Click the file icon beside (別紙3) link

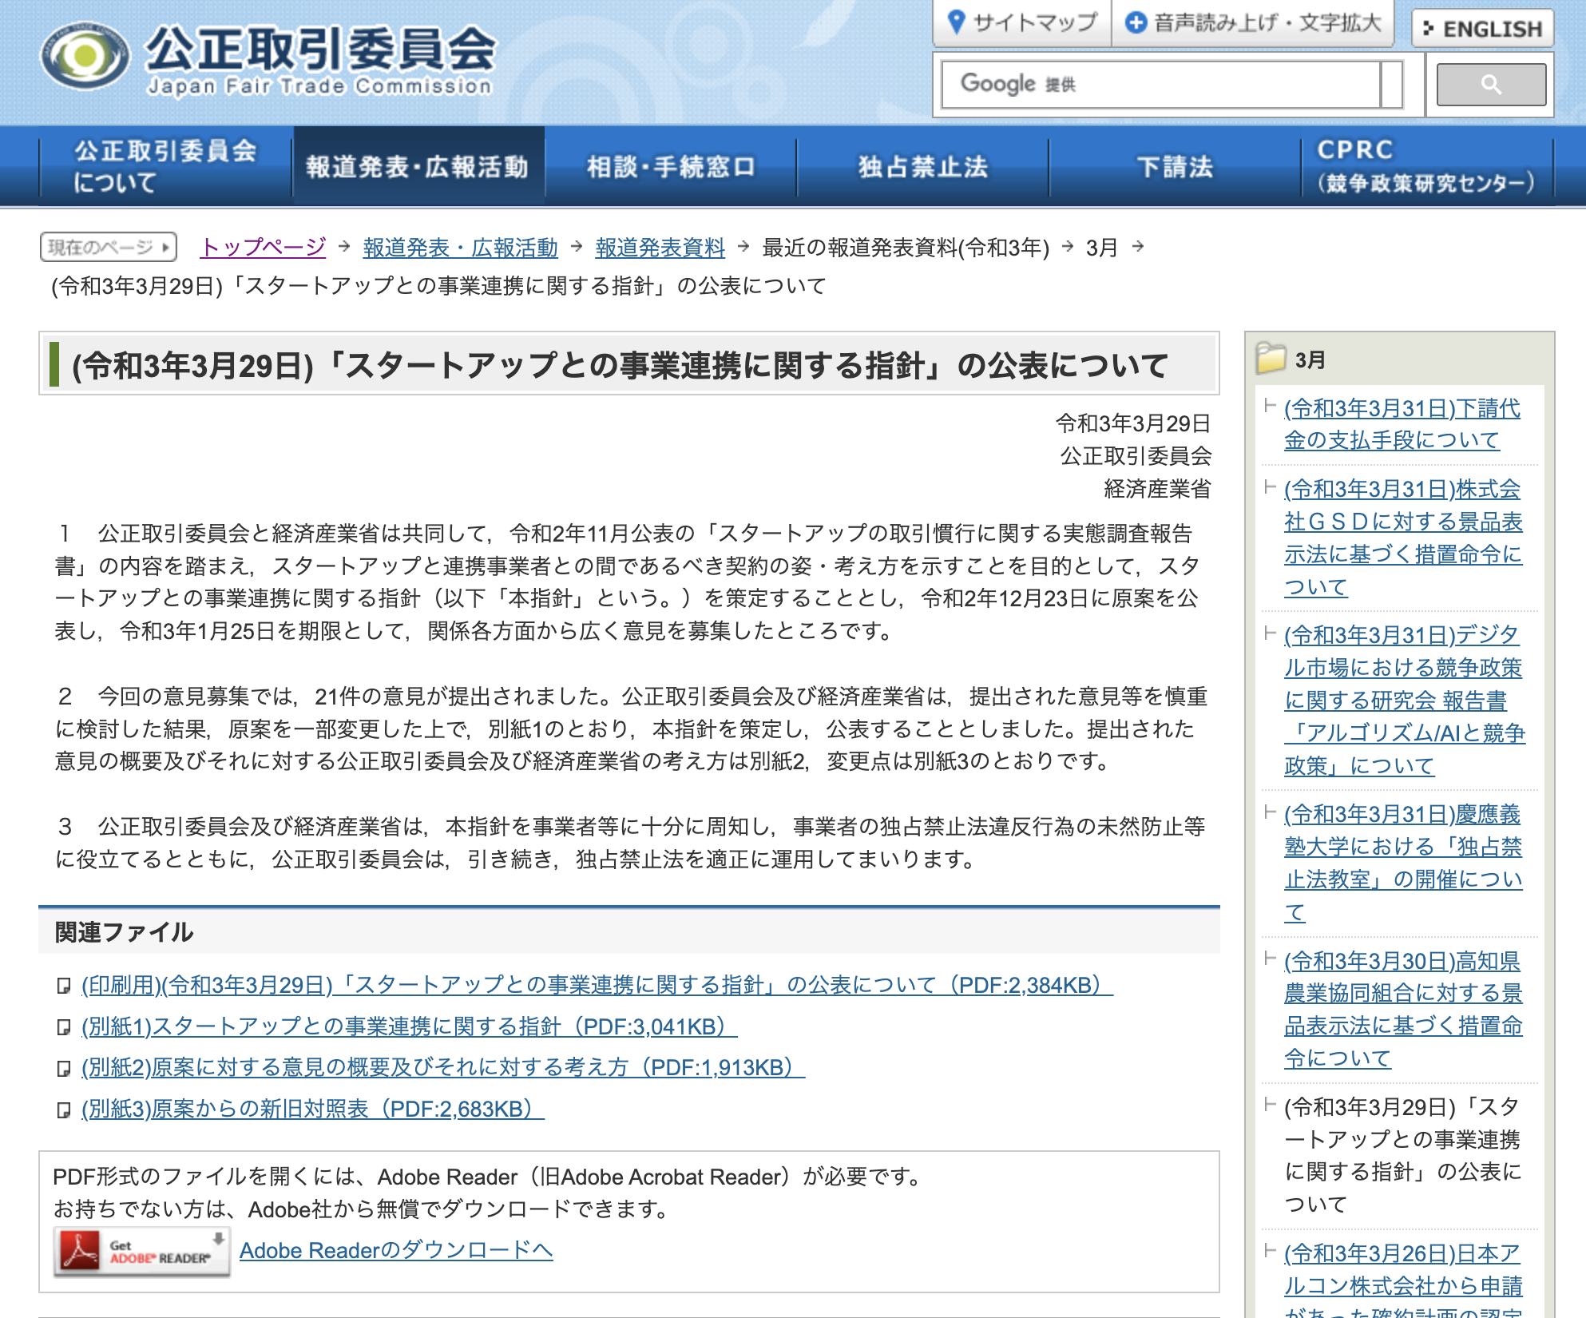pyautogui.click(x=64, y=1110)
